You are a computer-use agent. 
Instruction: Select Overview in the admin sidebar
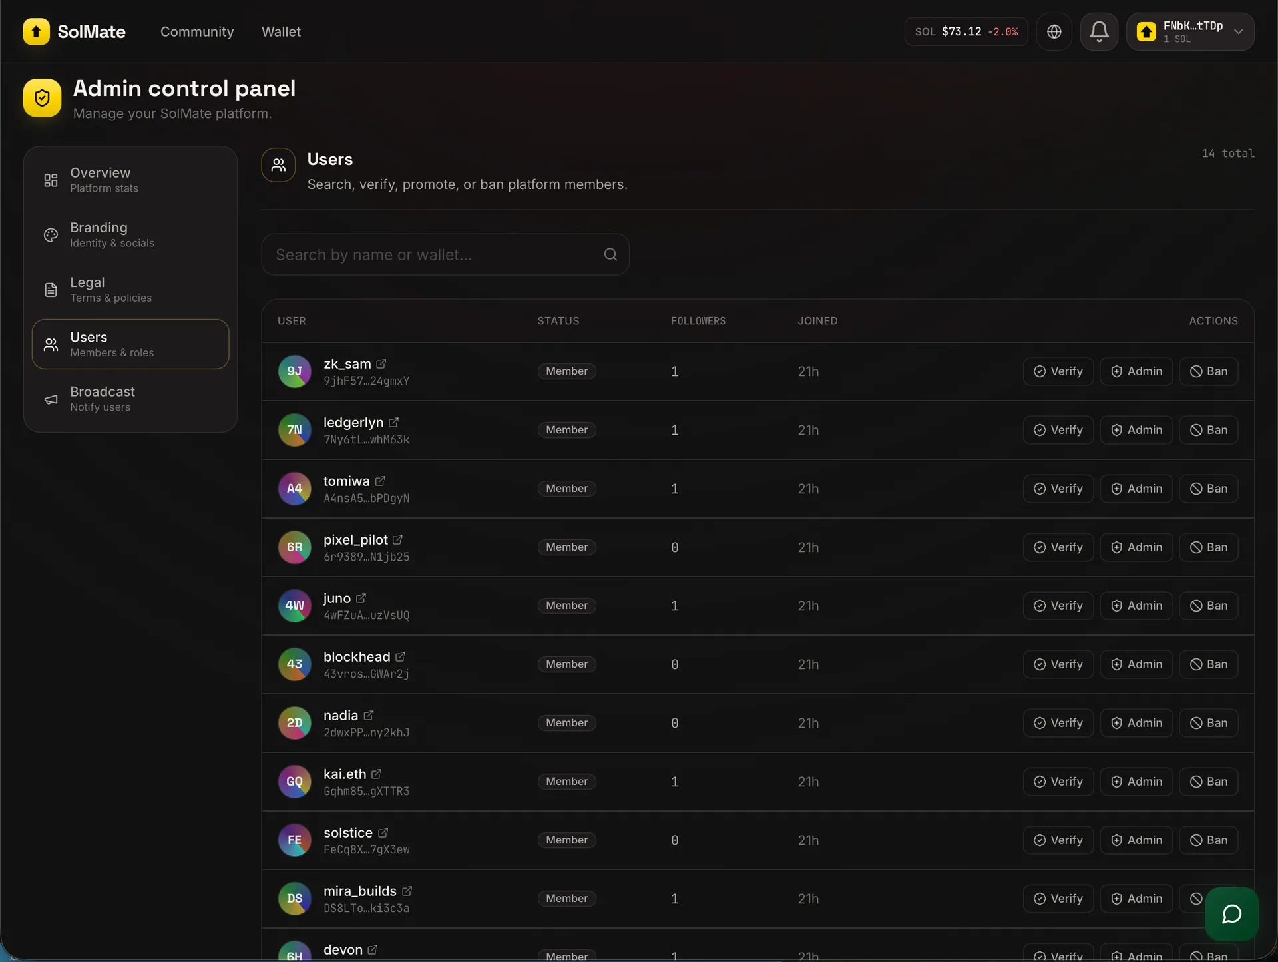pos(130,180)
